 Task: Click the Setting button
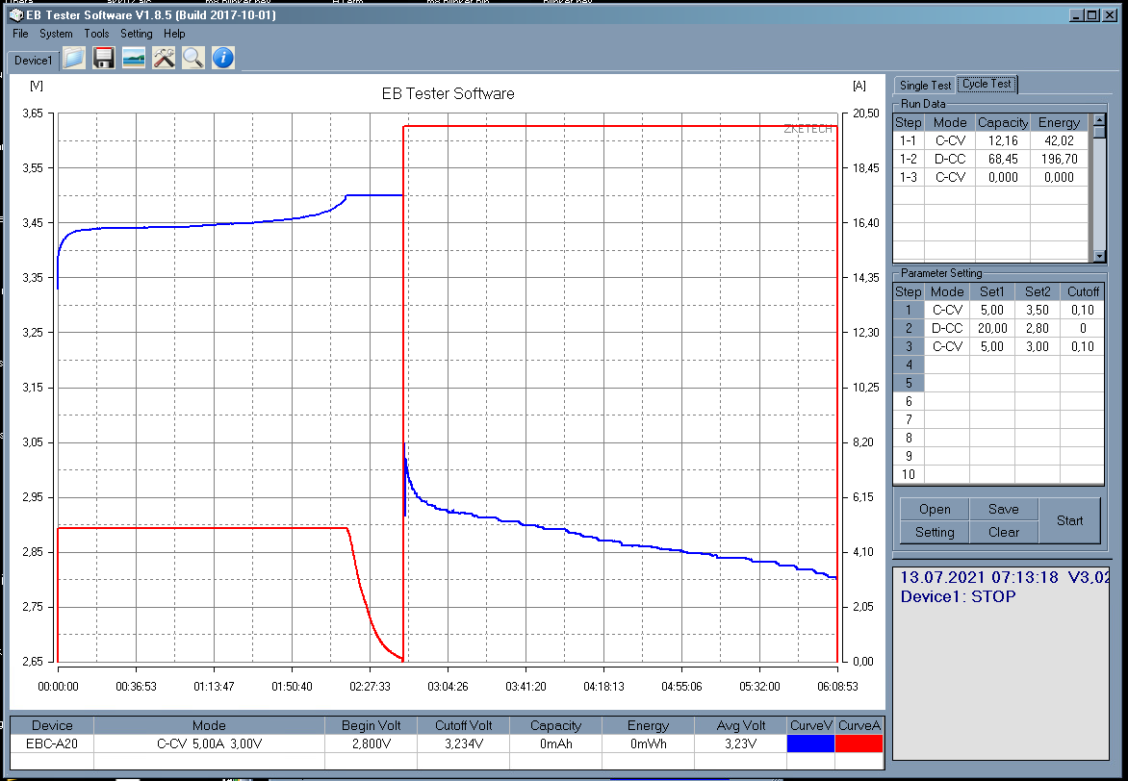(x=935, y=532)
